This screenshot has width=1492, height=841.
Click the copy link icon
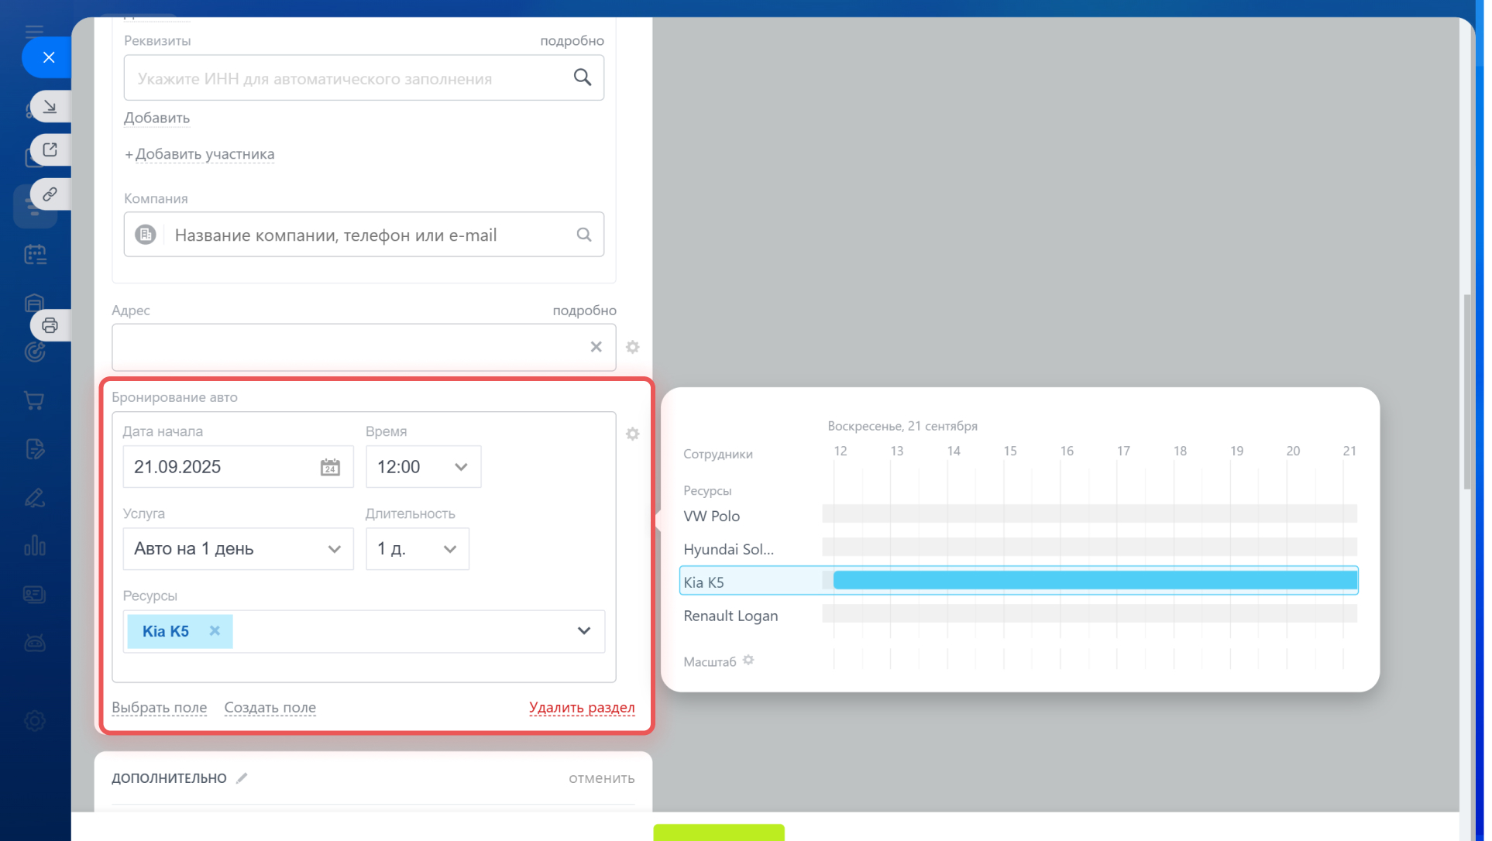pos(50,194)
